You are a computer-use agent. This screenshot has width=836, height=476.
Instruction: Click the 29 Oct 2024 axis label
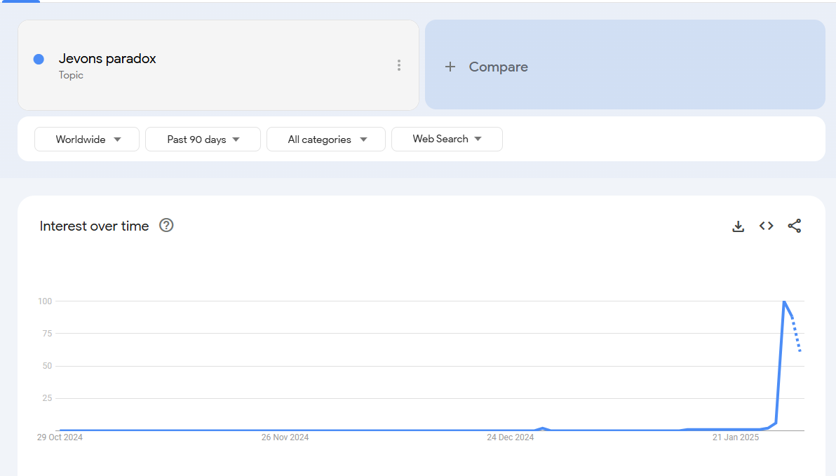coord(60,437)
